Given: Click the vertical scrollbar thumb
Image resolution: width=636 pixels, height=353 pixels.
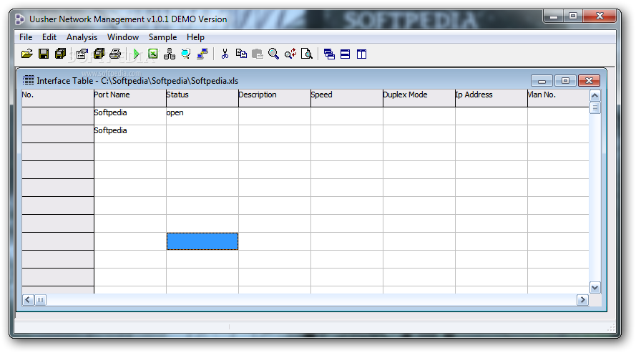Looking at the screenshot, I should [x=595, y=108].
